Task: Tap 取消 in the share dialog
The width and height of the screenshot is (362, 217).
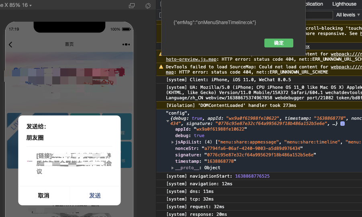Action: pyautogui.click(x=44, y=196)
